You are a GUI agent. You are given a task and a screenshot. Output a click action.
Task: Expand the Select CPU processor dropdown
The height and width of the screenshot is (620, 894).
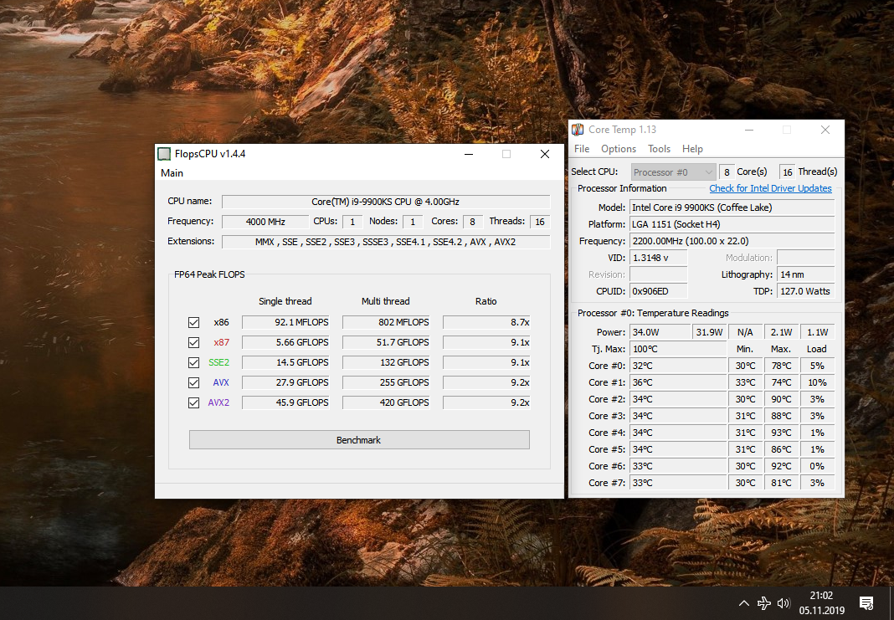(673, 172)
